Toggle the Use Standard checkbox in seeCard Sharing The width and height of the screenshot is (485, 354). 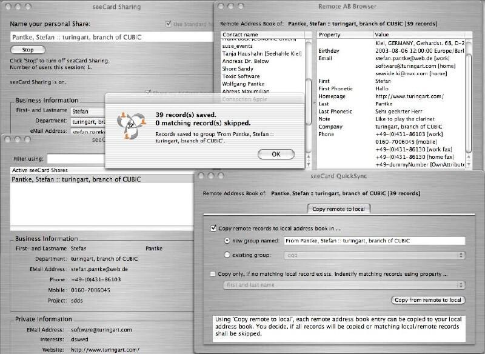click(x=169, y=24)
